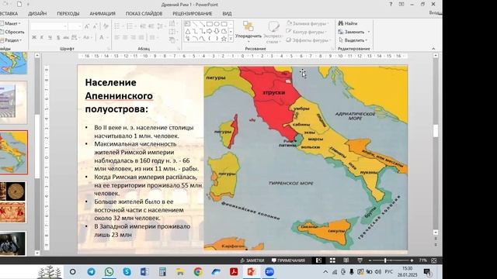The image size is (497, 279).
Task: Apply the bulleted list icon
Action: click(x=117, y=26)
